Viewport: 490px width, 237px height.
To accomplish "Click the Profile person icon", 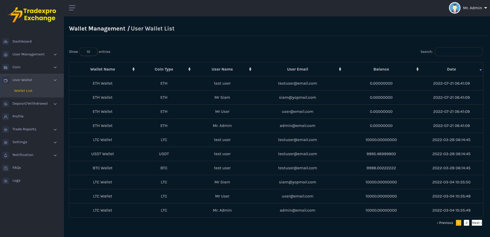I will click(x=6, y=116).
